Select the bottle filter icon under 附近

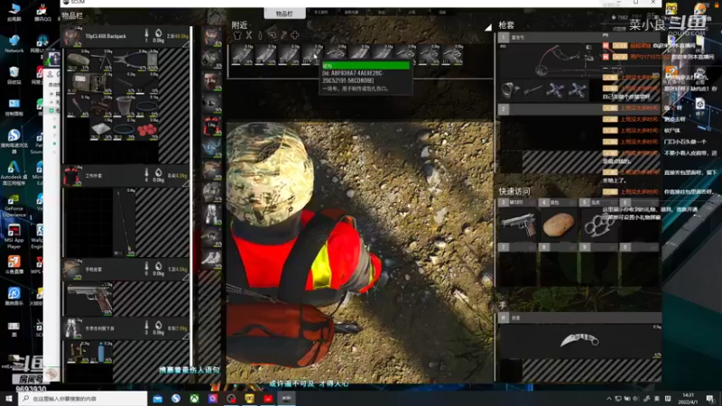tap(260, 35)
